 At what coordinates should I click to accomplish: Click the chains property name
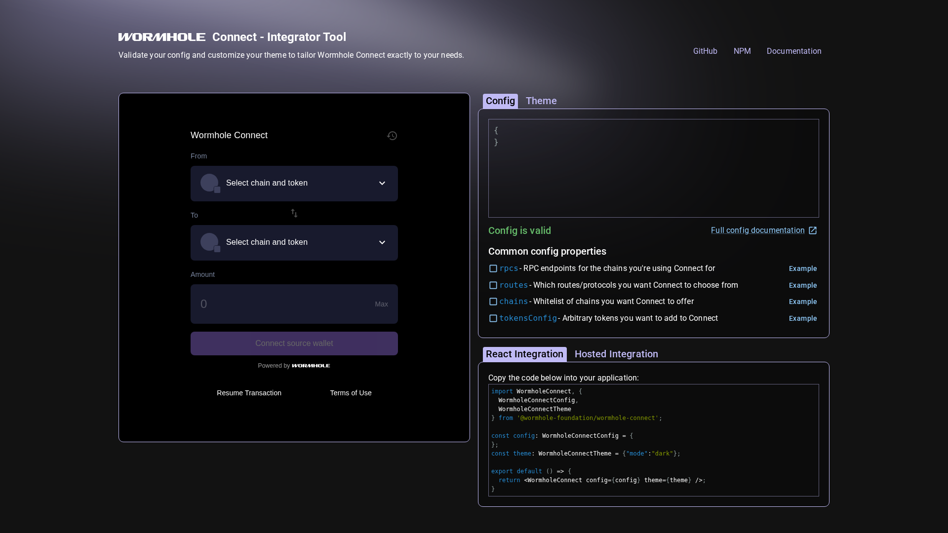pyautogui.click(x=513, y=302)
